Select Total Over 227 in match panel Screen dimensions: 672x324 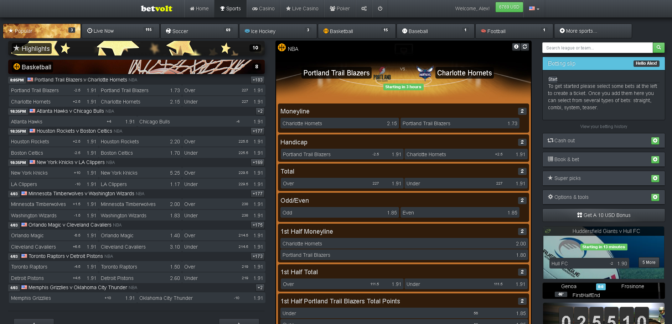342,184
